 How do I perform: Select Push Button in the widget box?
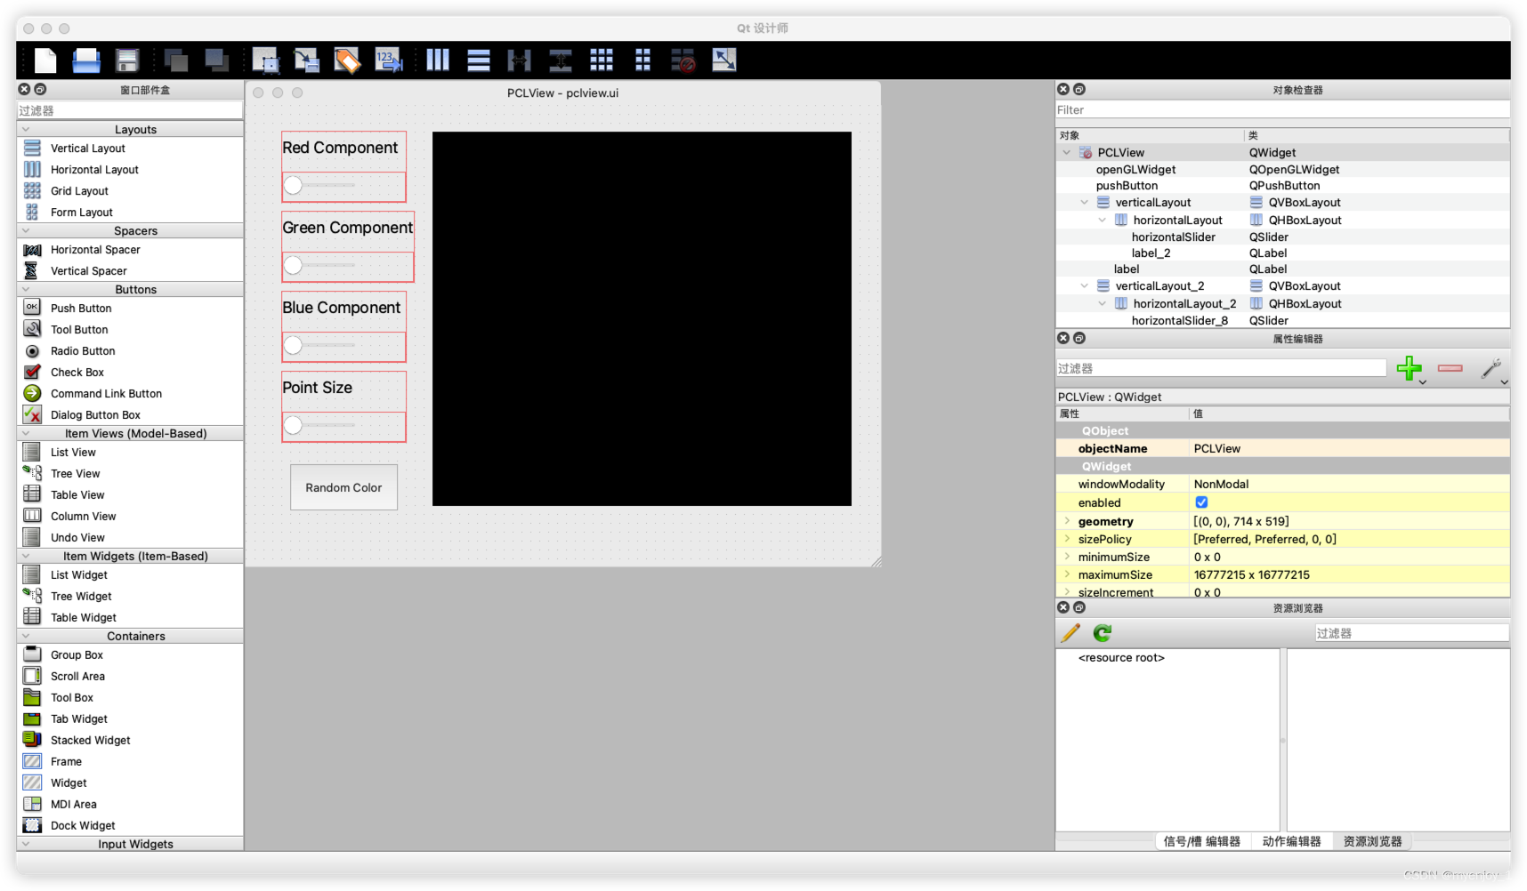pos(81,309)
